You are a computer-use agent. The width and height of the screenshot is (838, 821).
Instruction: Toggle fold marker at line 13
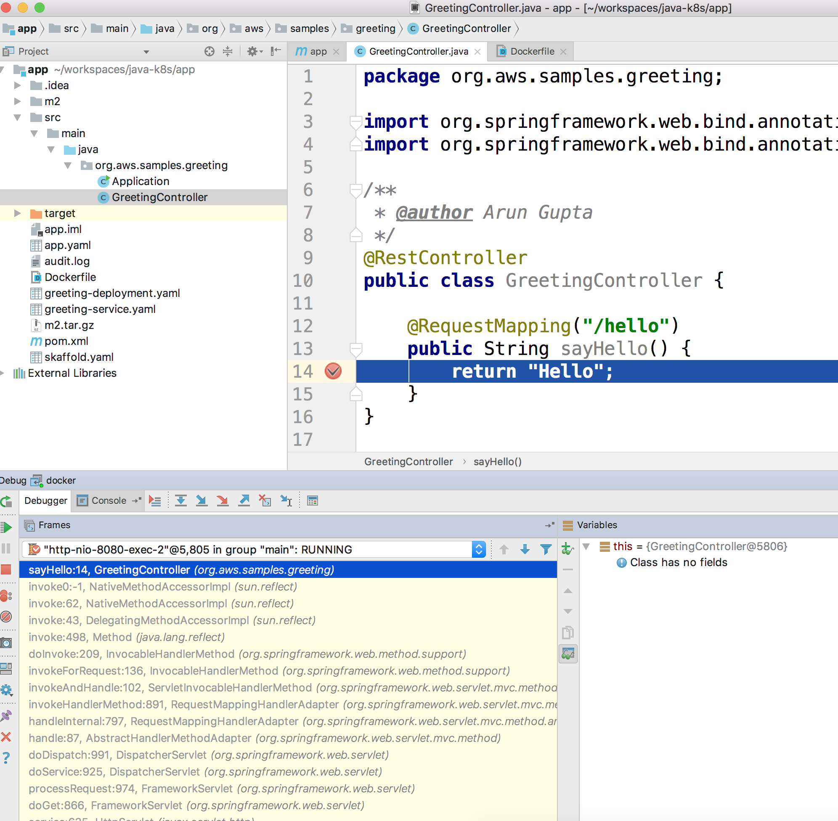point(356,348)
